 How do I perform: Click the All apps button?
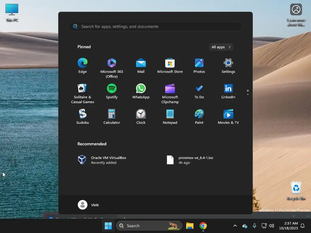click(221, 47)
